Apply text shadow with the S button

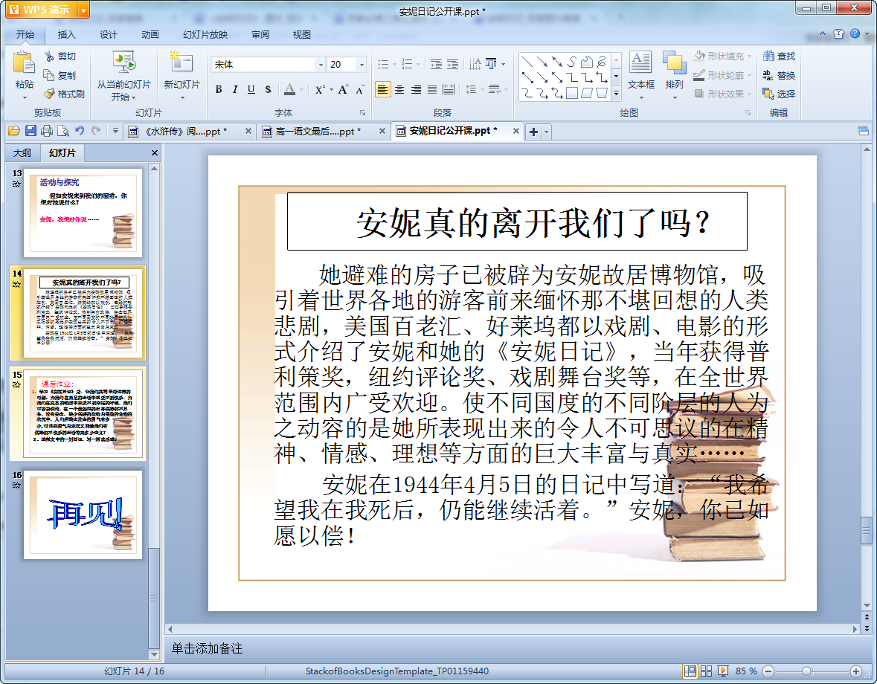[268, 89]
